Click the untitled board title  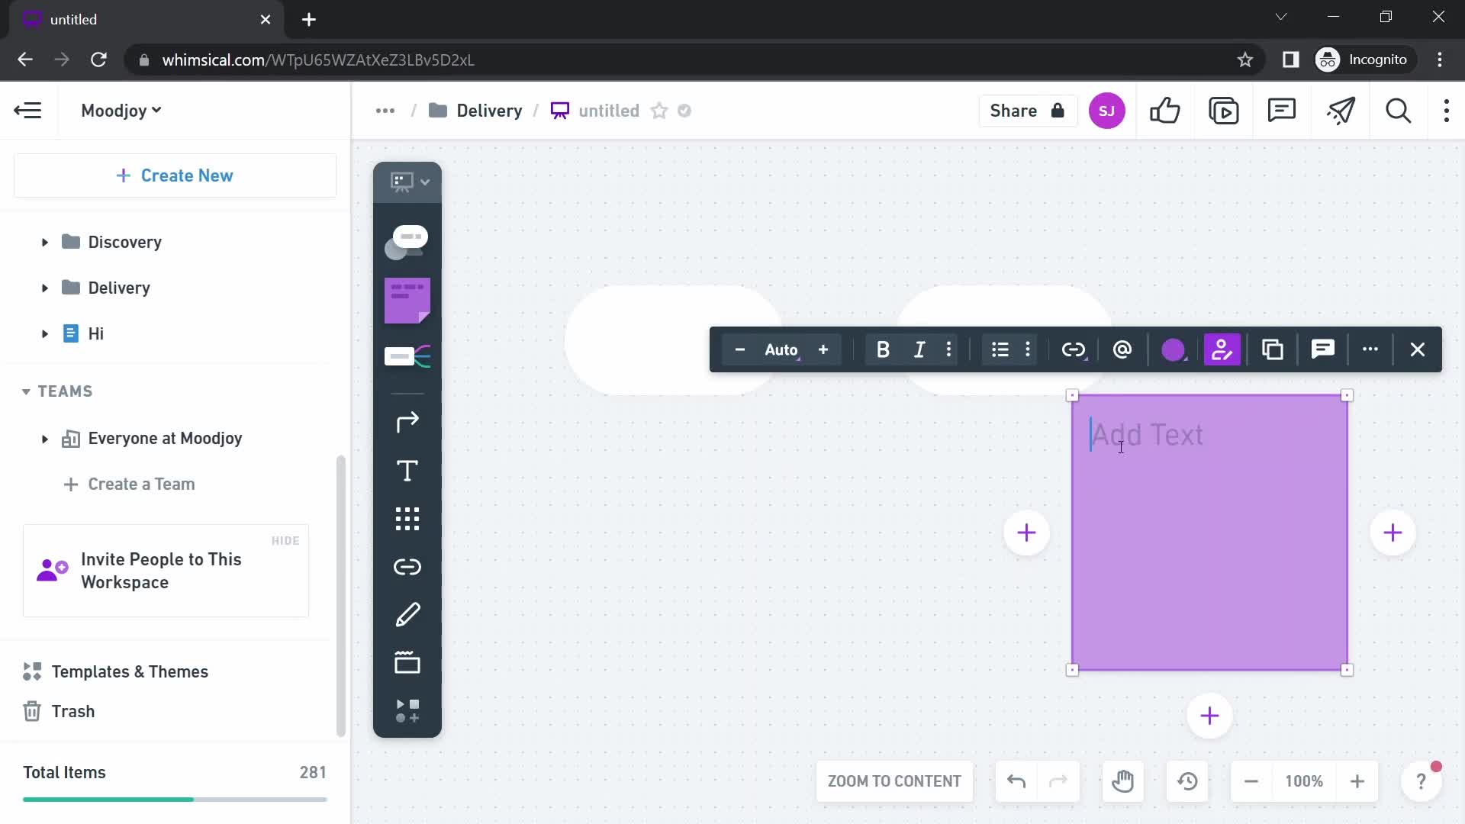click(609, 111)
